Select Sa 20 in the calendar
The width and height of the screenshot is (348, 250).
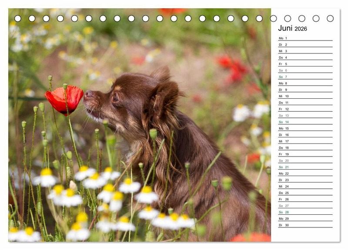(304, 160)
